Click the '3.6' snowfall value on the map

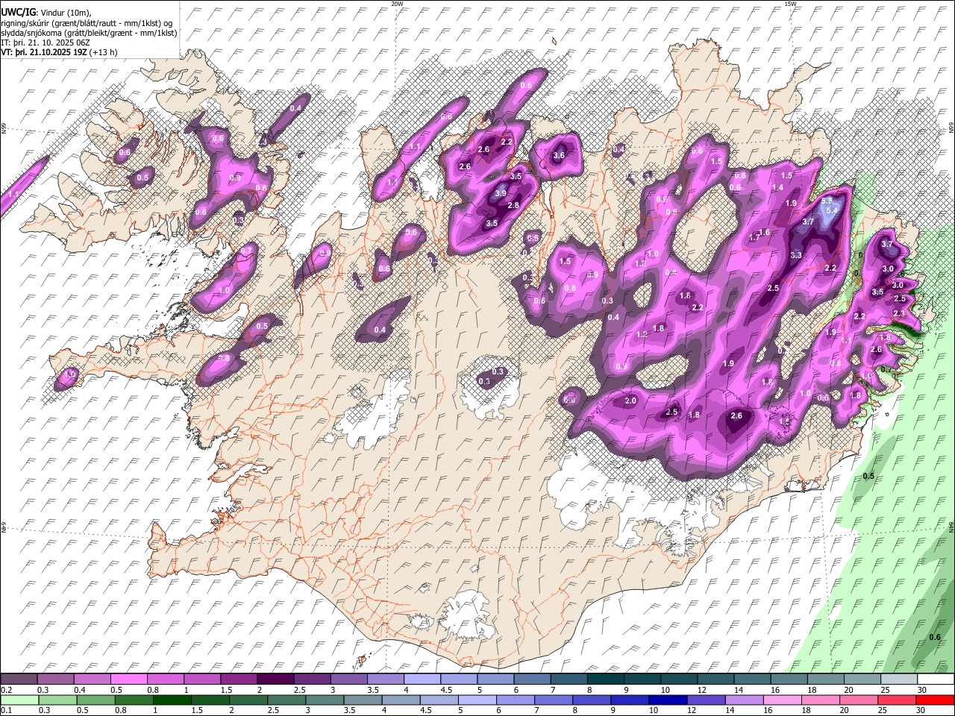[x=559, y=156]
